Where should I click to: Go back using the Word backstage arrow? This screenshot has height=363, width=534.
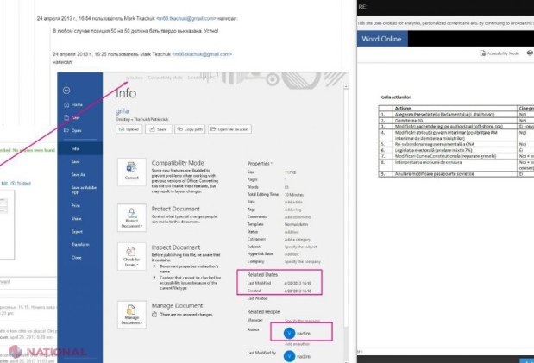click(66, 91)
